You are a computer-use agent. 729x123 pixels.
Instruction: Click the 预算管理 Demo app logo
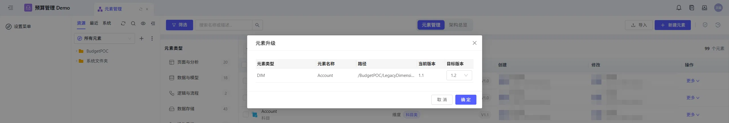click(x=28, y=8)
